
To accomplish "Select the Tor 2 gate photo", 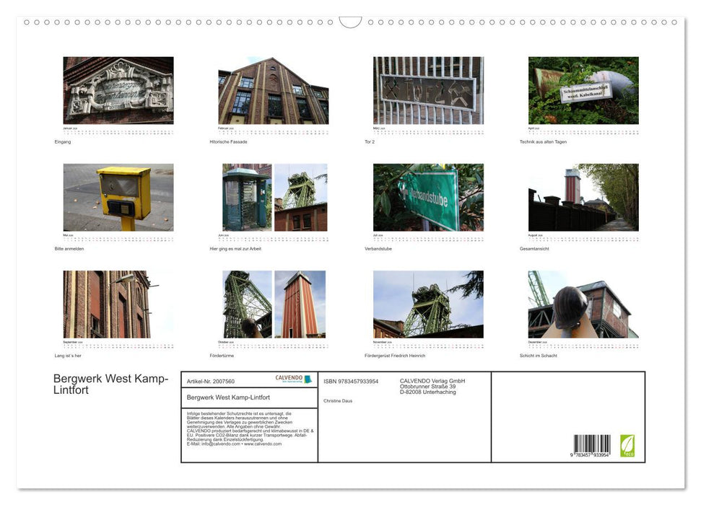I will (429, 89).
